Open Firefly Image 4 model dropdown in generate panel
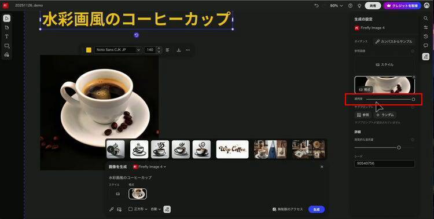Screen dimensions: 434x219 [150, 167]
